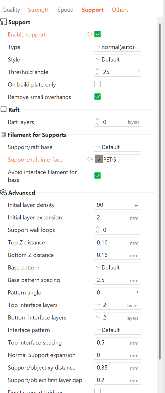This screenshot has width=165, height=393.
Task: Edit the Support/object xy distance field
Action: [117, 367]
